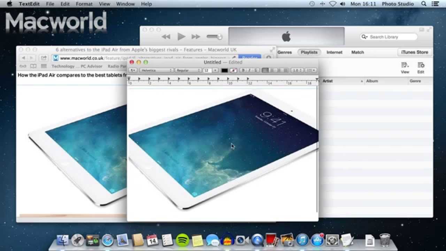Click the volume icon in menu bar

pos(343,4)
